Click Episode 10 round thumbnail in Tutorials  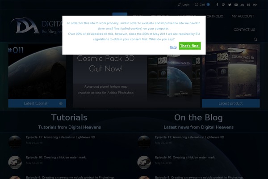point(15,162)
